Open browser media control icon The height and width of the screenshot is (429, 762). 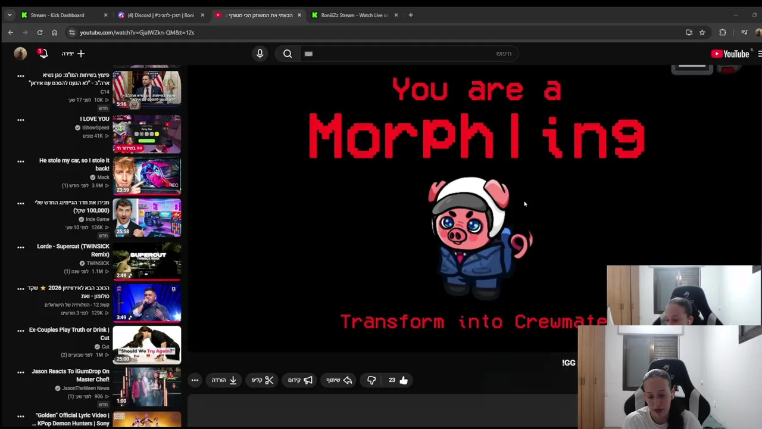pos(744,32)
